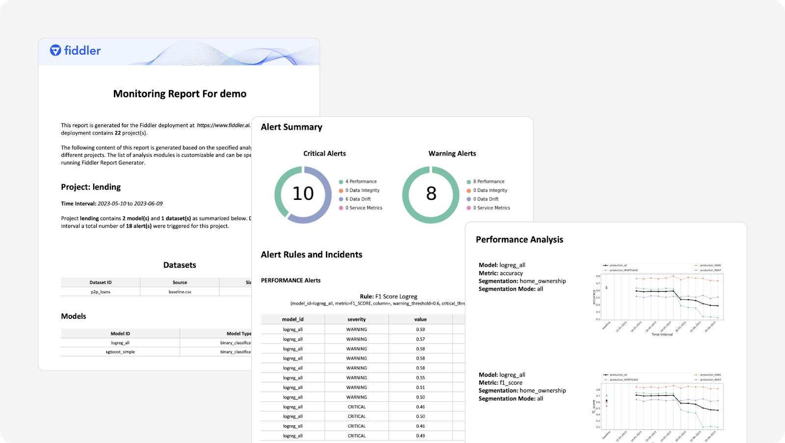Click the orange Data Integrity legend dot
The image size is (785, 443).
(341, 190)
